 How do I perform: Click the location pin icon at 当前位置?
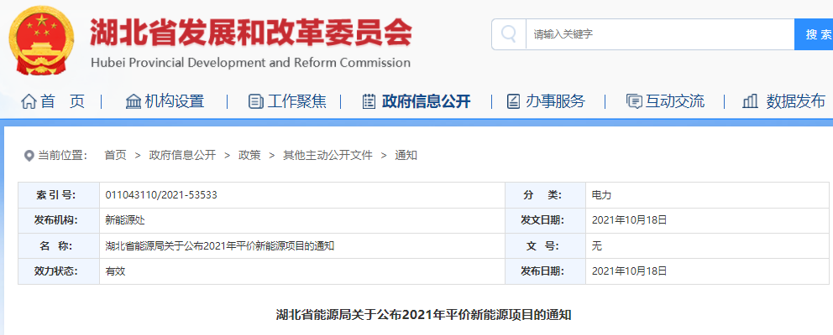[x=29, y=156]
